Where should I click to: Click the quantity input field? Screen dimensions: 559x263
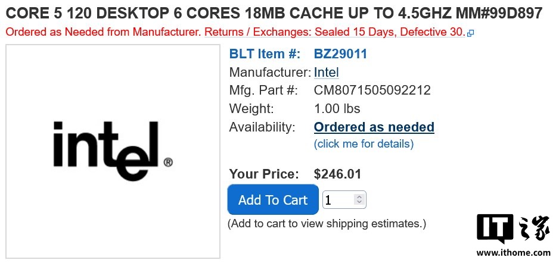click(337, 200)
